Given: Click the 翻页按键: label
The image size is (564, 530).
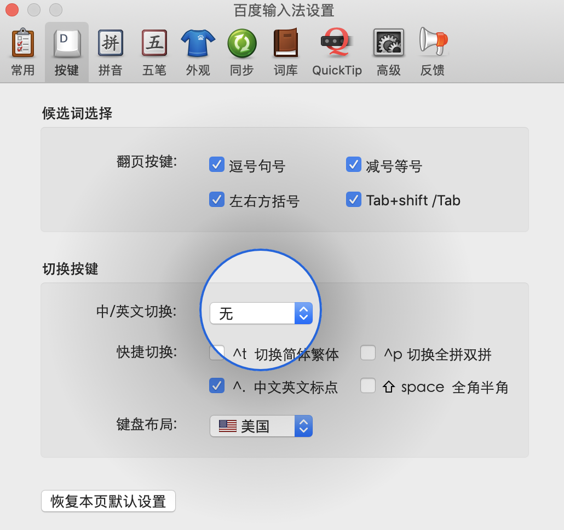Looking at the screenshot, I should point(147,162).
